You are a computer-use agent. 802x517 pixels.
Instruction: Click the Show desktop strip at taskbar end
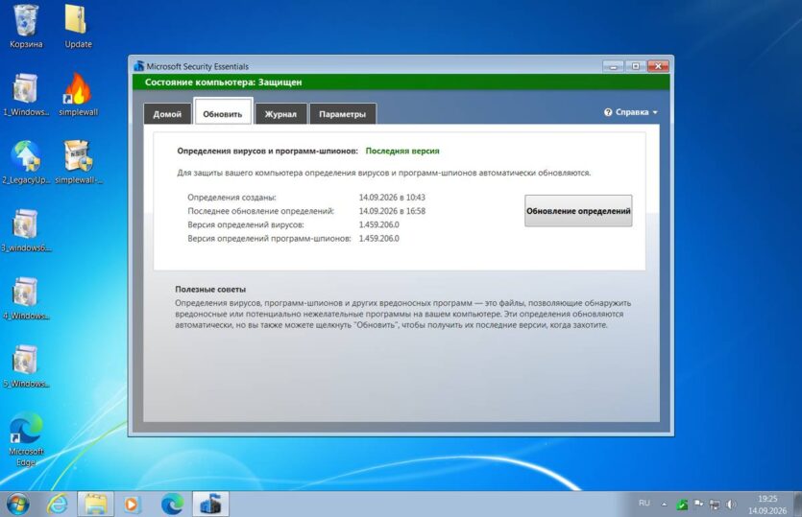pos(798,505)
